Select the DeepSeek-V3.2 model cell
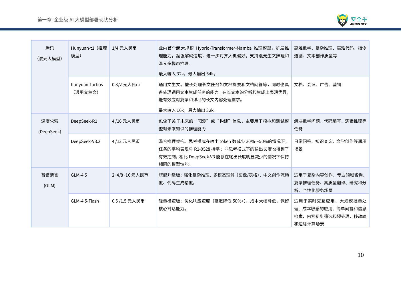This screenshot has width=401, height=283. (86, 141)
